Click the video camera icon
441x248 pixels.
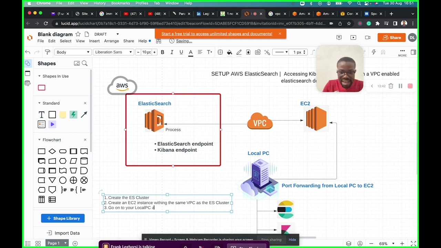pos(368,38)
